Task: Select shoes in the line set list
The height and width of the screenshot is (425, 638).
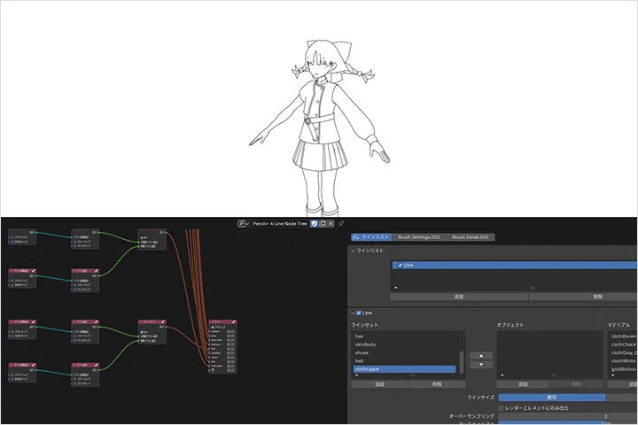Action: pyautogui.click(x=405, y=352)
